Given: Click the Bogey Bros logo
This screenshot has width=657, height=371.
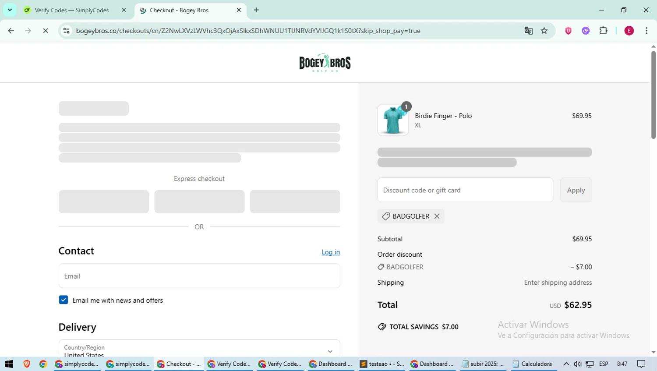Looking at the screenshot, I should pyautogui.click(x=325, y=63).
